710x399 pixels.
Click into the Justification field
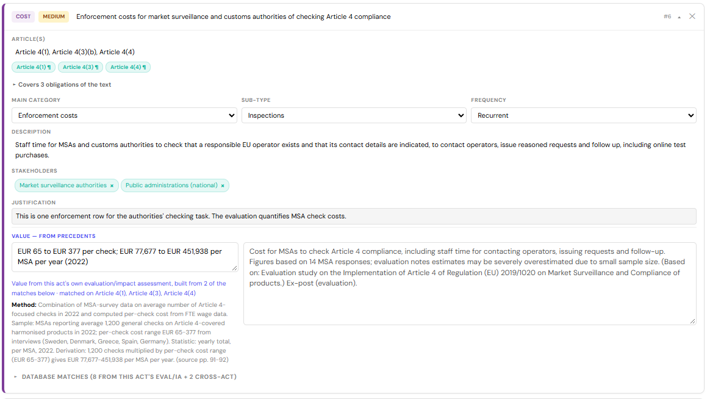354,217
